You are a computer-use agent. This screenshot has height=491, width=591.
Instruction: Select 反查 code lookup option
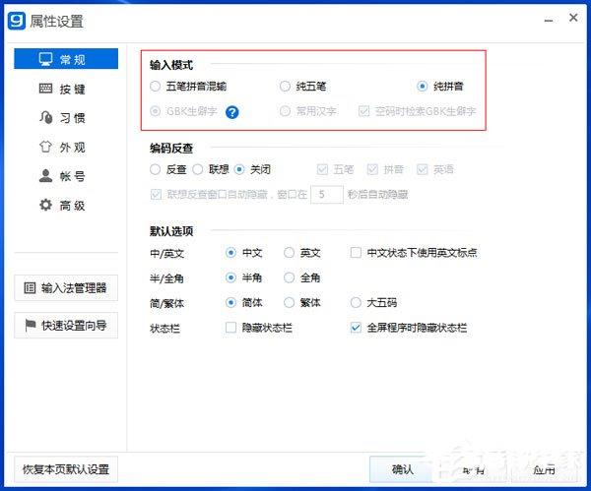click(x=155, y=169)
